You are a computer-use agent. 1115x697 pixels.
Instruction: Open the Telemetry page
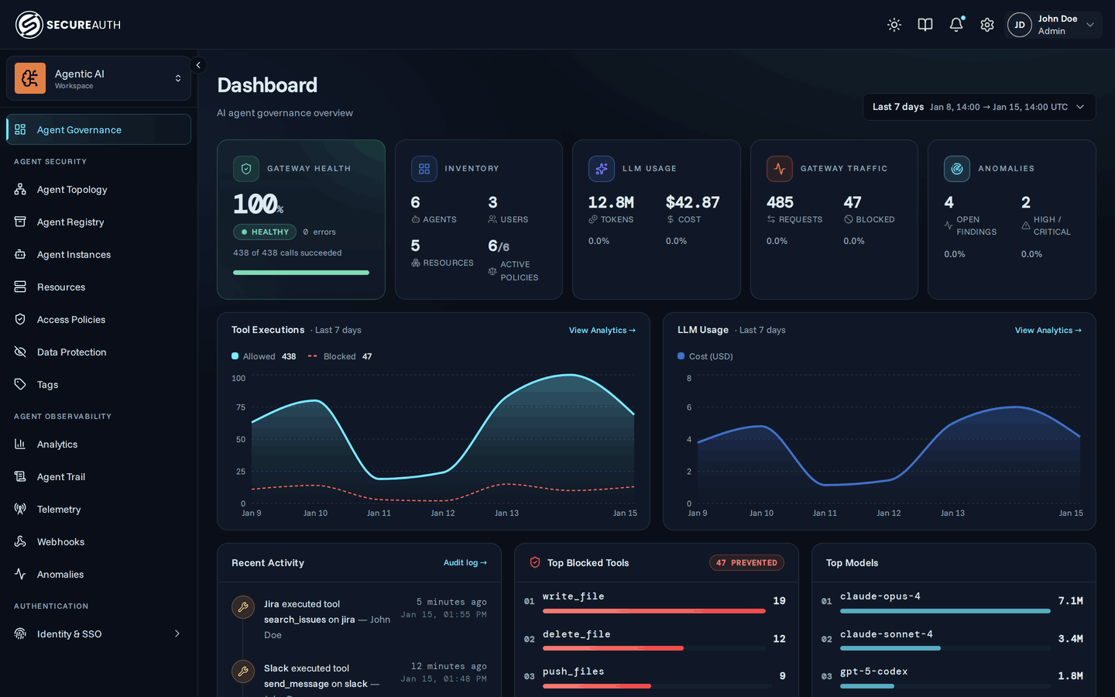click(98, 509)
